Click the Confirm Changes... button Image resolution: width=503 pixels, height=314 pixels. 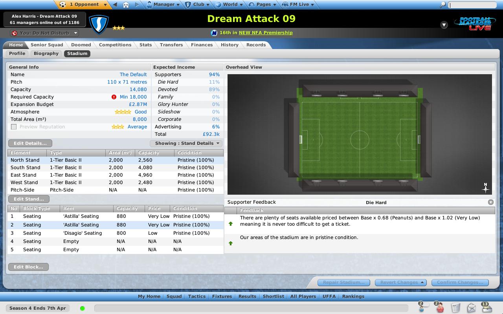(x=460, y=282)
